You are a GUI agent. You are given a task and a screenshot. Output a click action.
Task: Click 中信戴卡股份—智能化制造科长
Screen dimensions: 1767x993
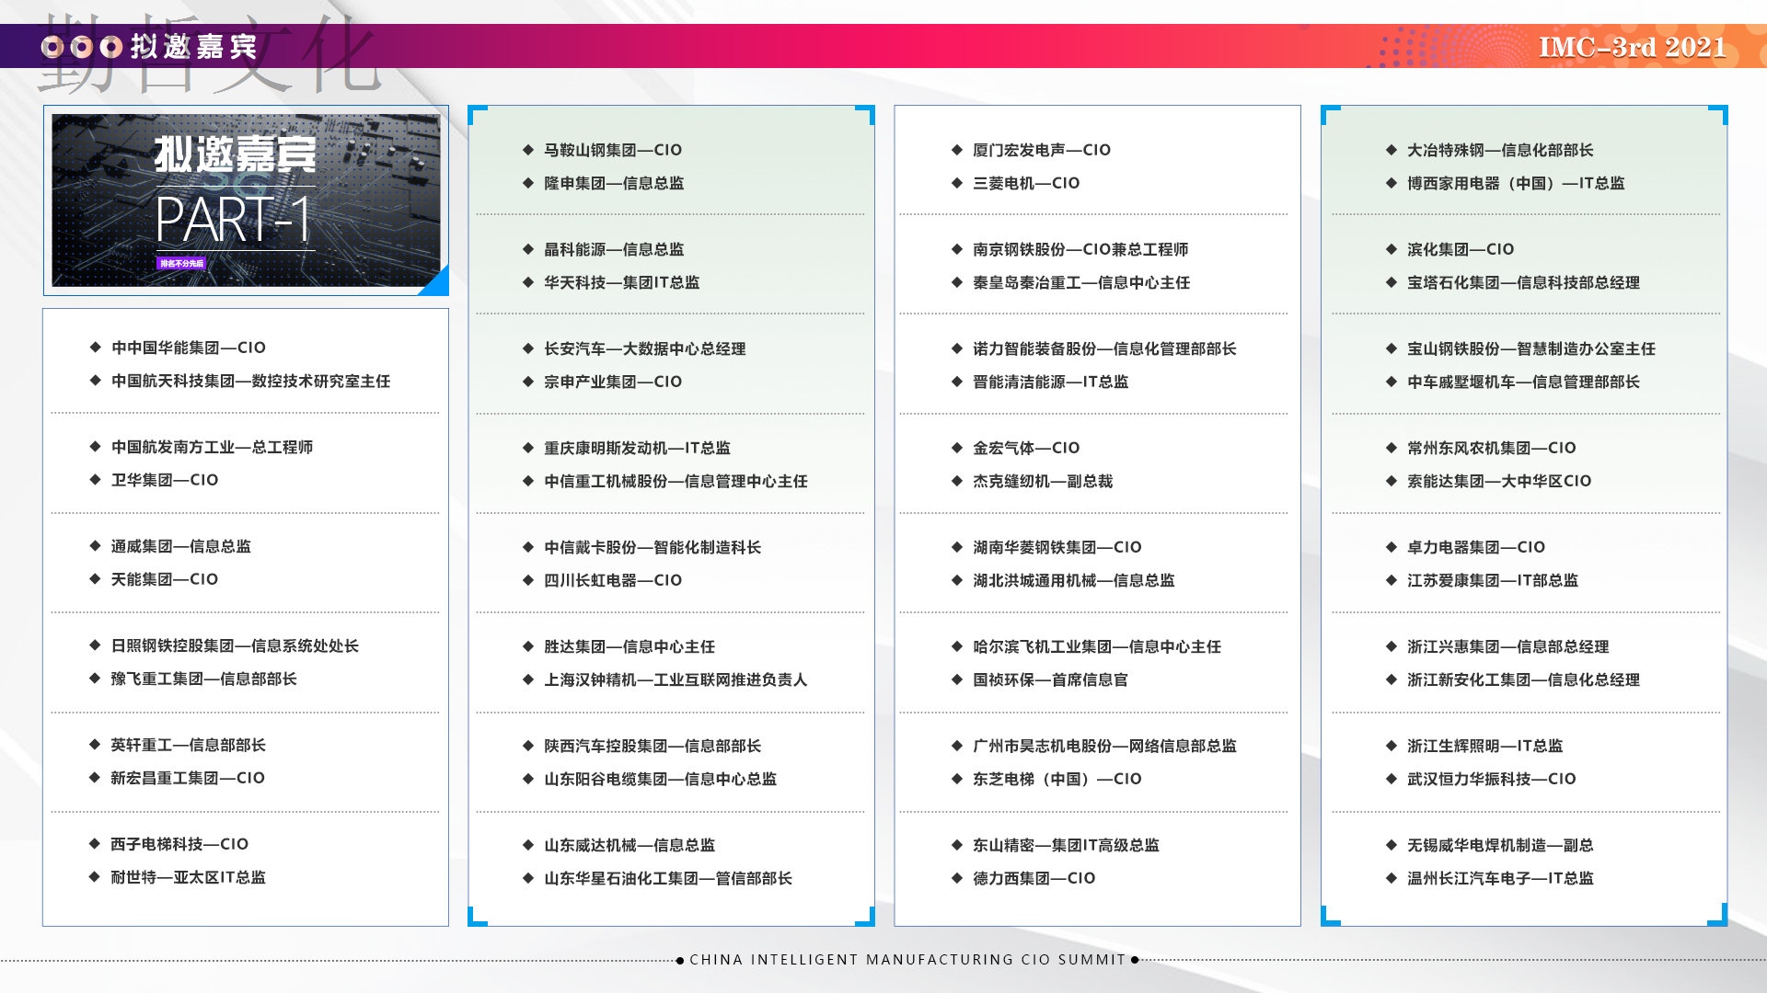pyautogui.click(x=653, y=547)
